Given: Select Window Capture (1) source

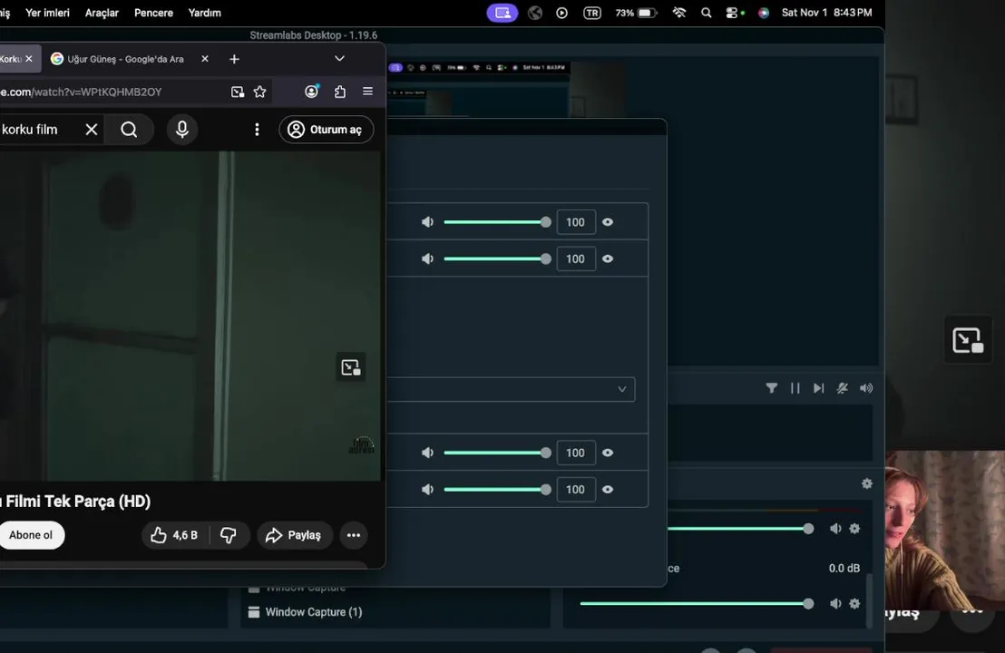Looking at the screenshot, I should pyautogui.click(x=314, y=612).
